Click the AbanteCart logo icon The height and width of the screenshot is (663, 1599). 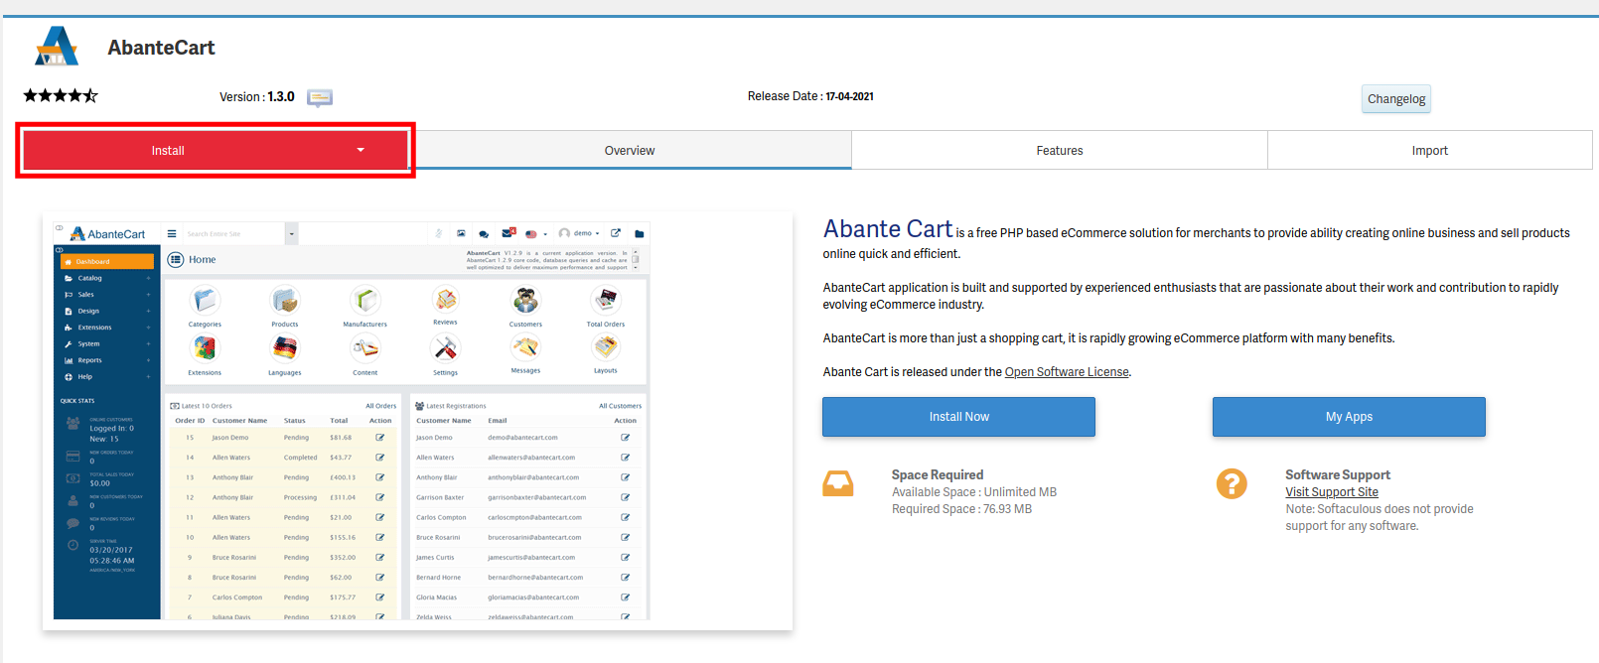pos(57,47)
